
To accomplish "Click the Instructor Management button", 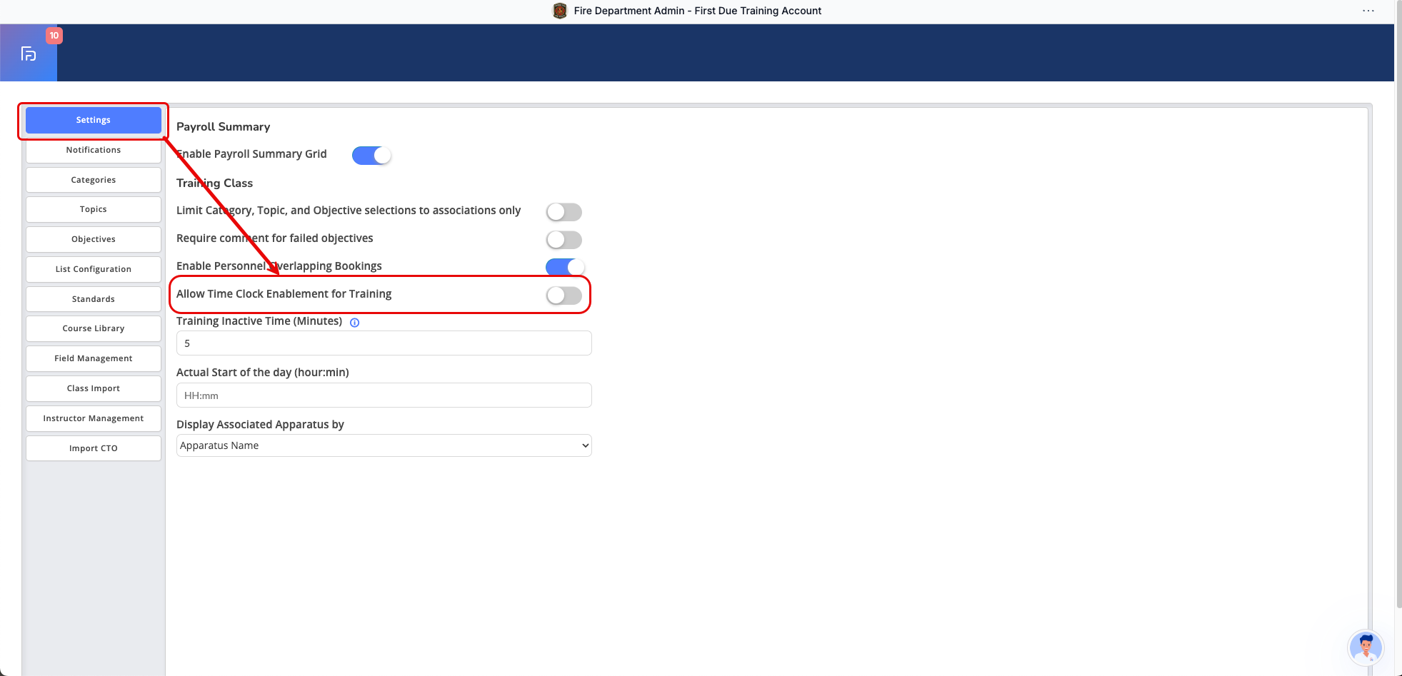I will 94,418.
